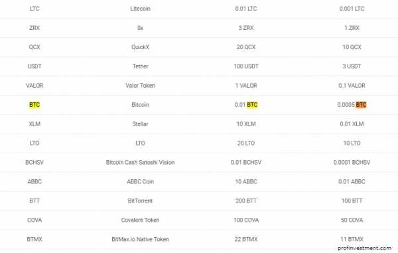
Task: Click the QuickX coin name
Action: [140, 47]
